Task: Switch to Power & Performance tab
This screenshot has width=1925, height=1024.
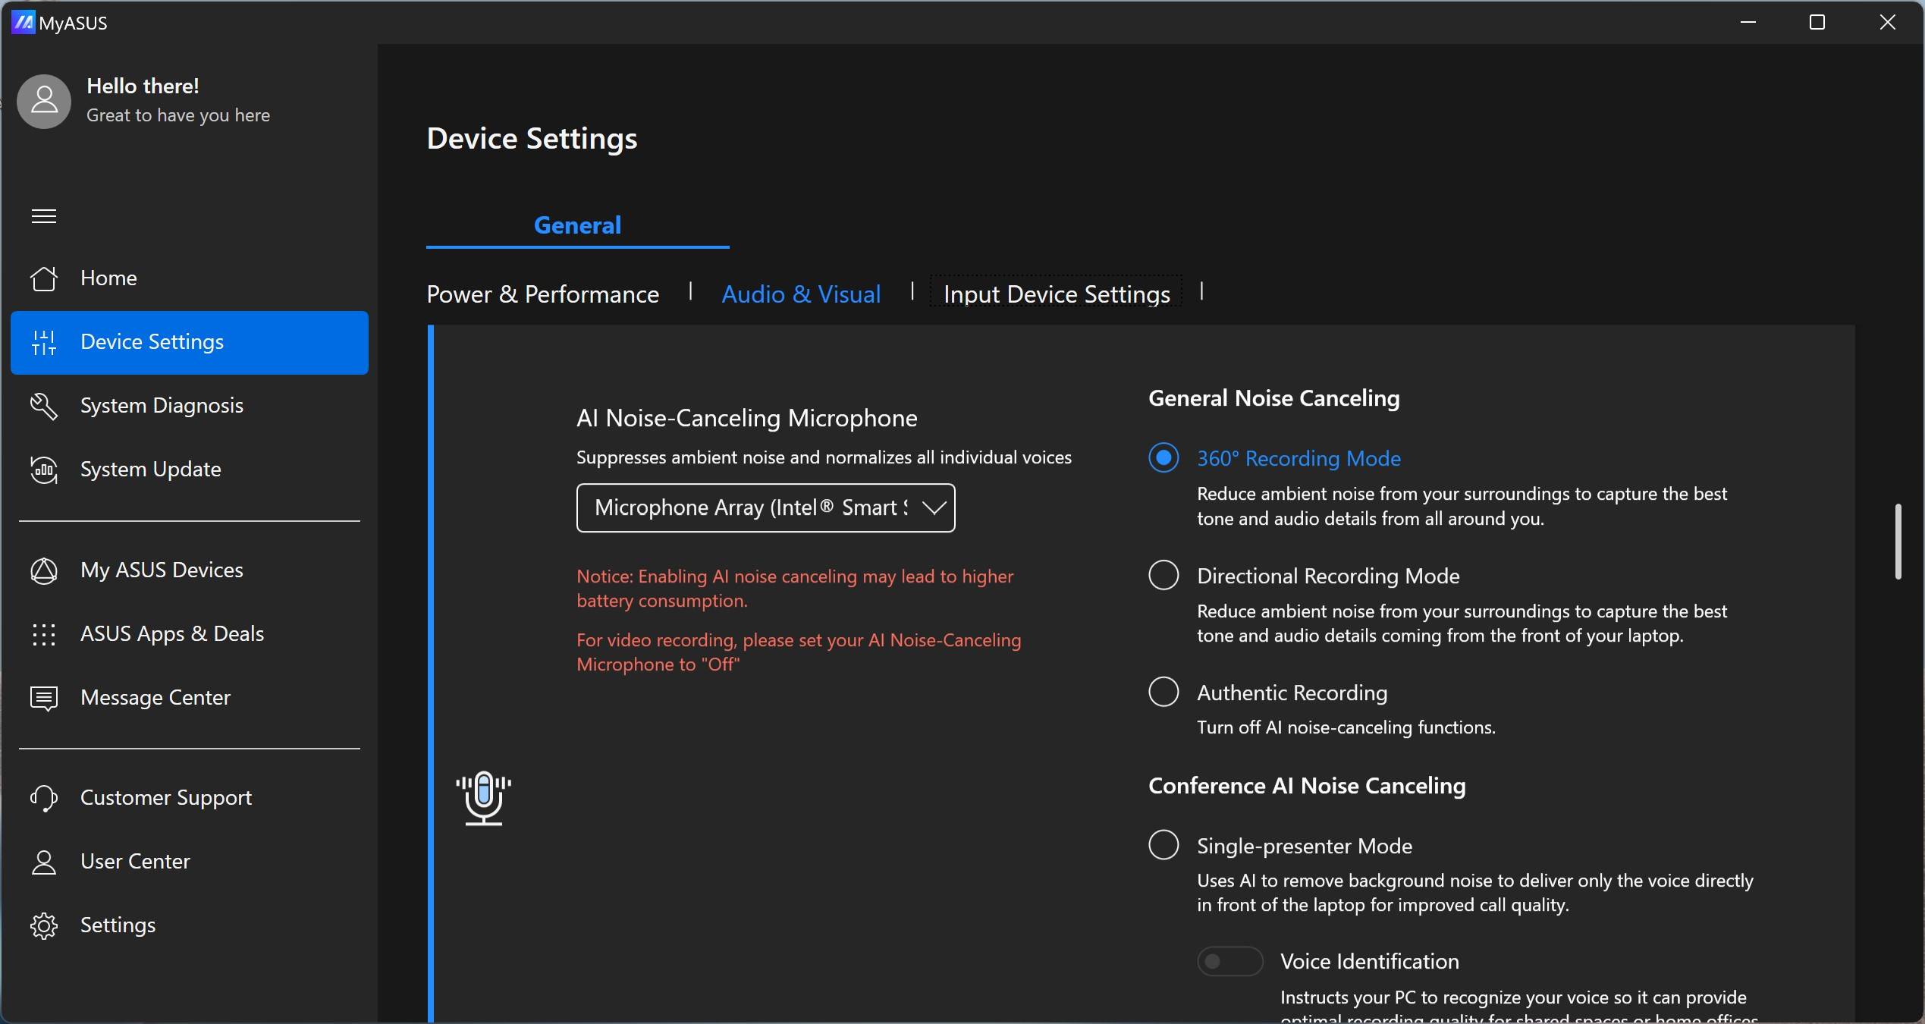Action: pos(542,294)
